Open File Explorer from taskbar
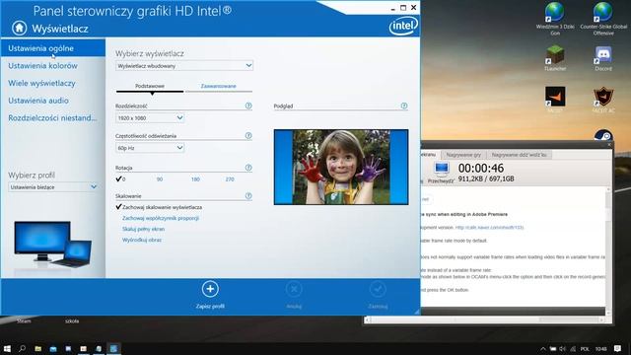631x355 pixels. point(37,348)
